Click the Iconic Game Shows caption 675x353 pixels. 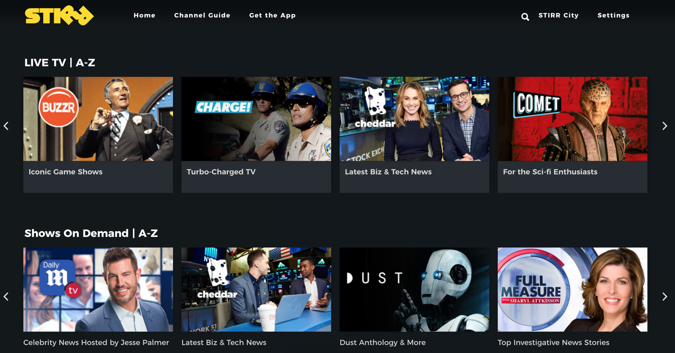coord(66,172)
